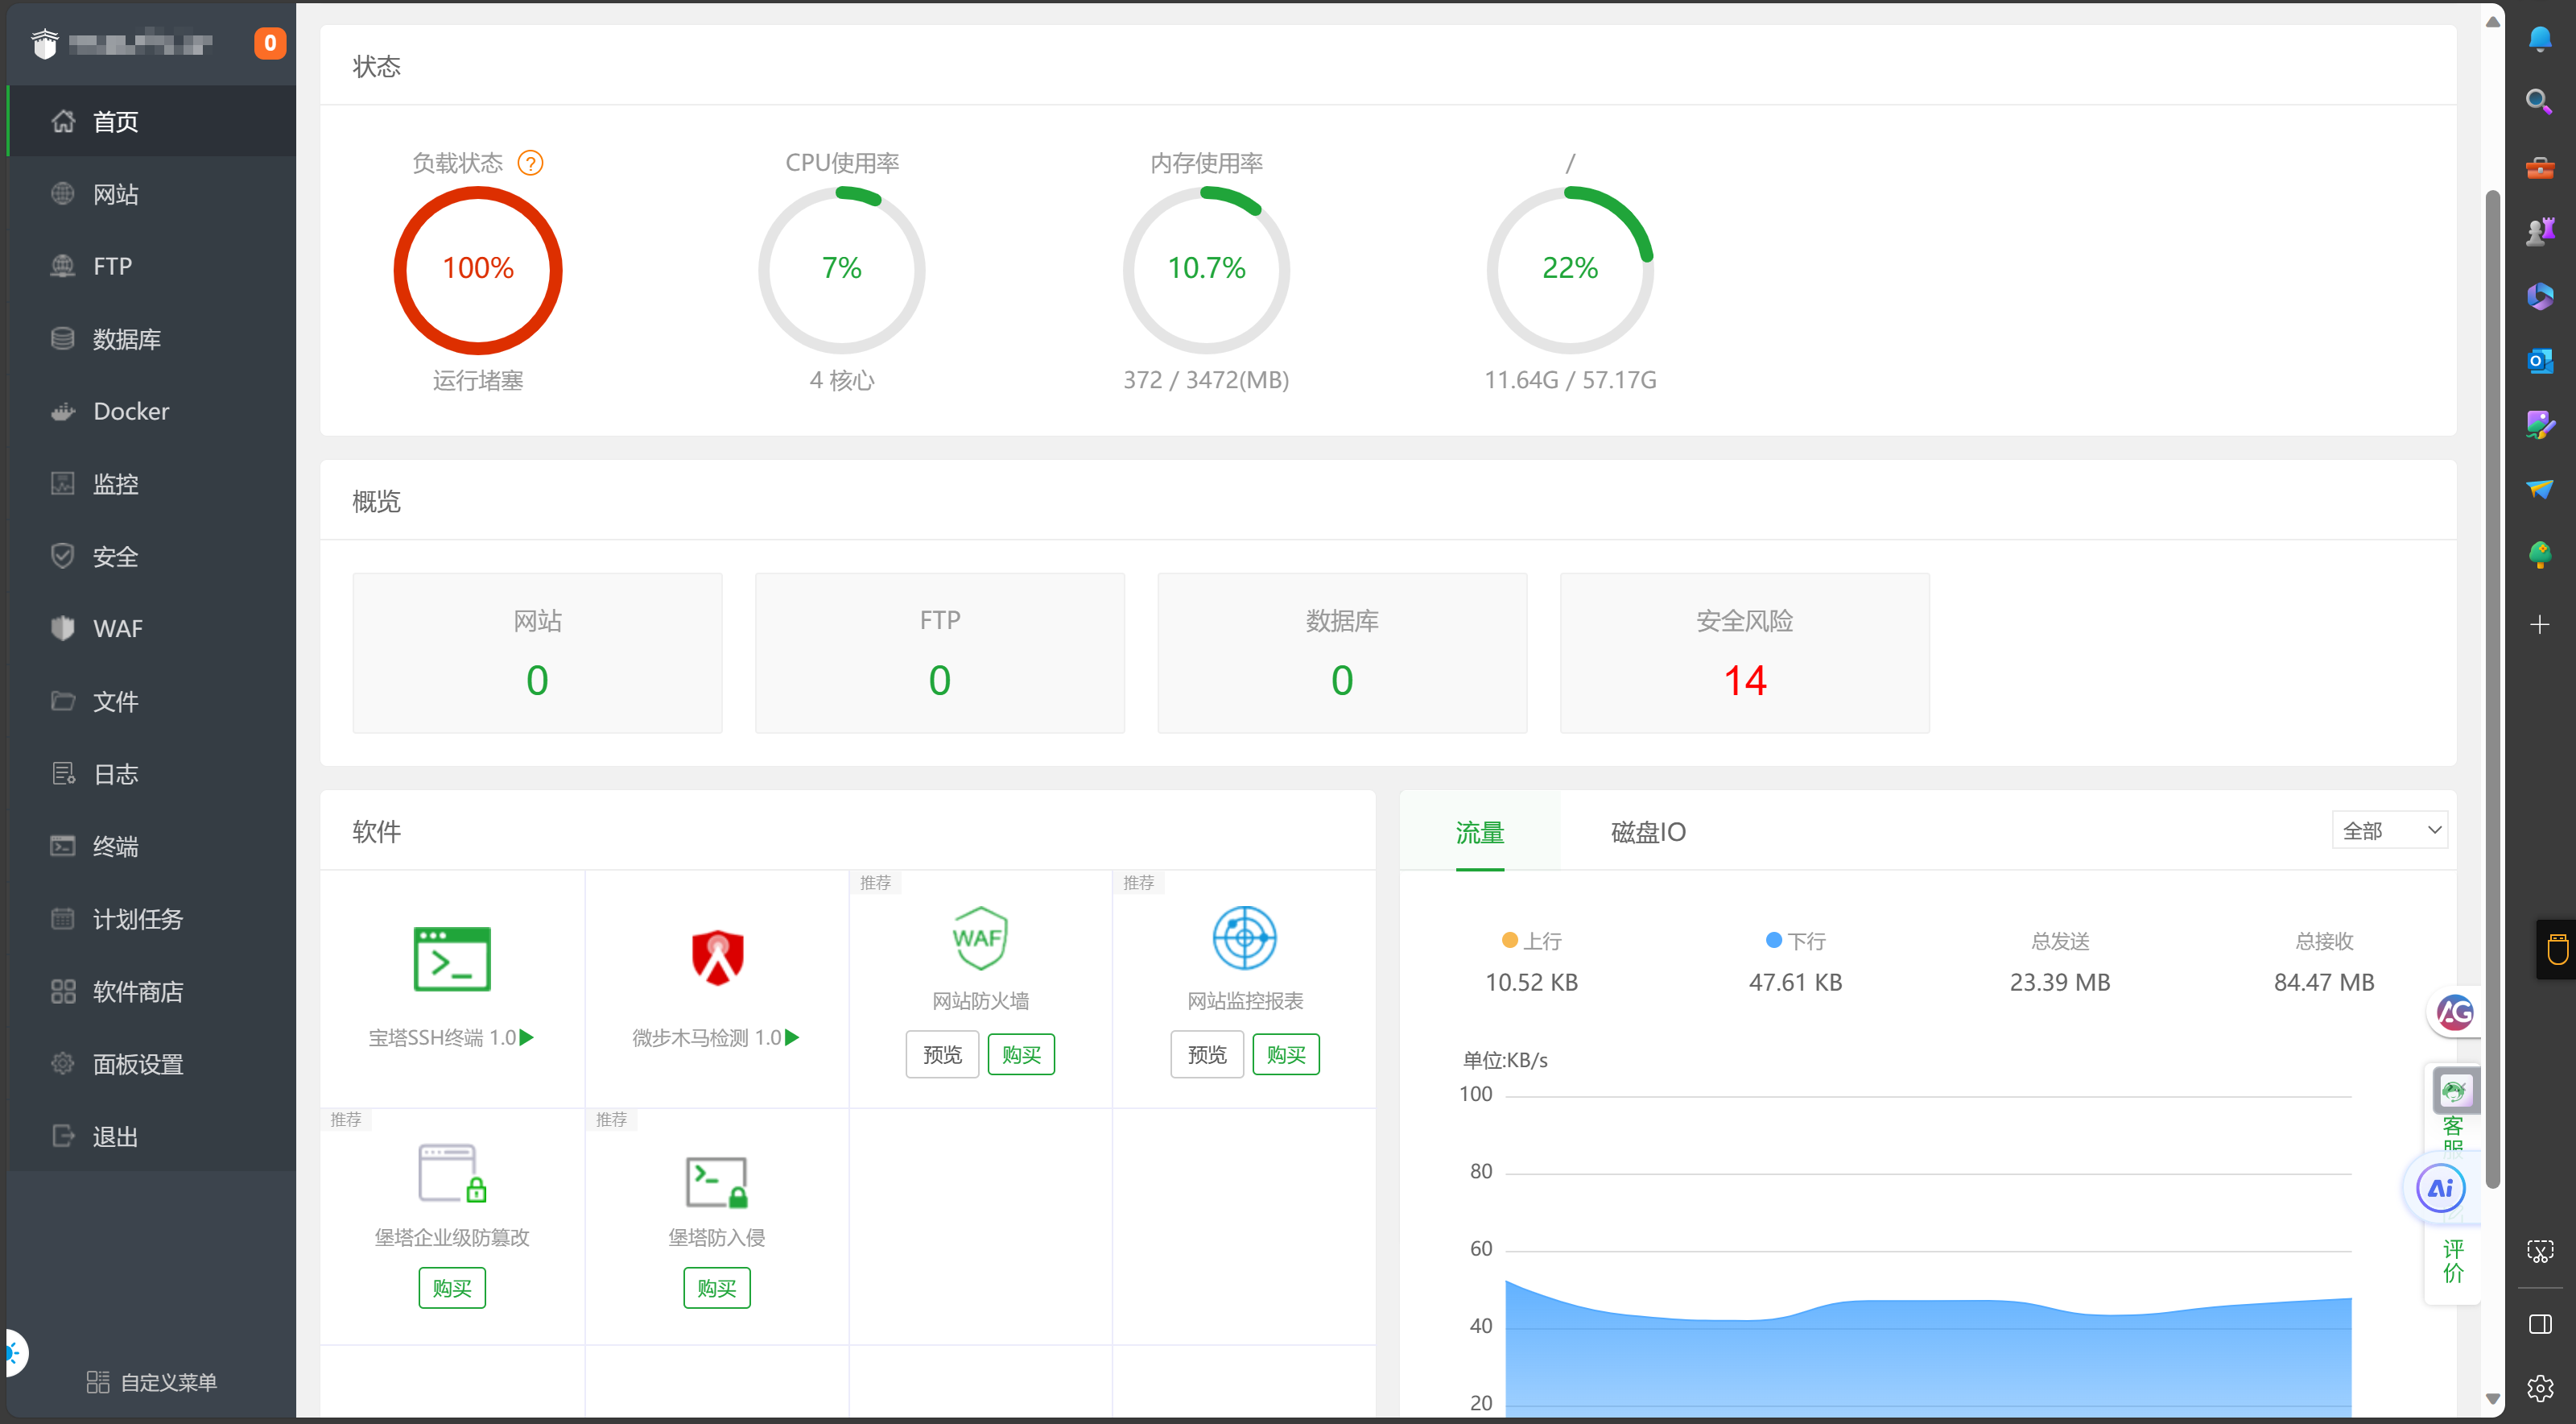Click the disk 22% usage gauge
2576x1424 pixels.
[1570, 270]
